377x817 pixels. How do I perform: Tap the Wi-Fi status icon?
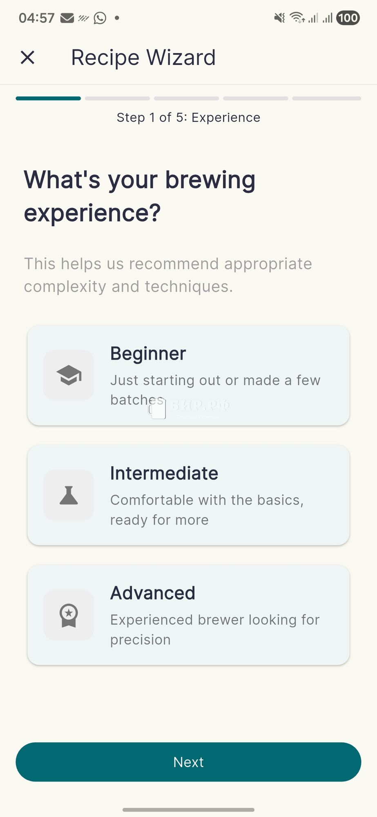[297, 18]
